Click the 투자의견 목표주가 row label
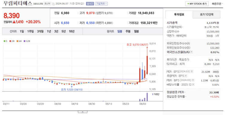231x115 pixels. [178, 60]
